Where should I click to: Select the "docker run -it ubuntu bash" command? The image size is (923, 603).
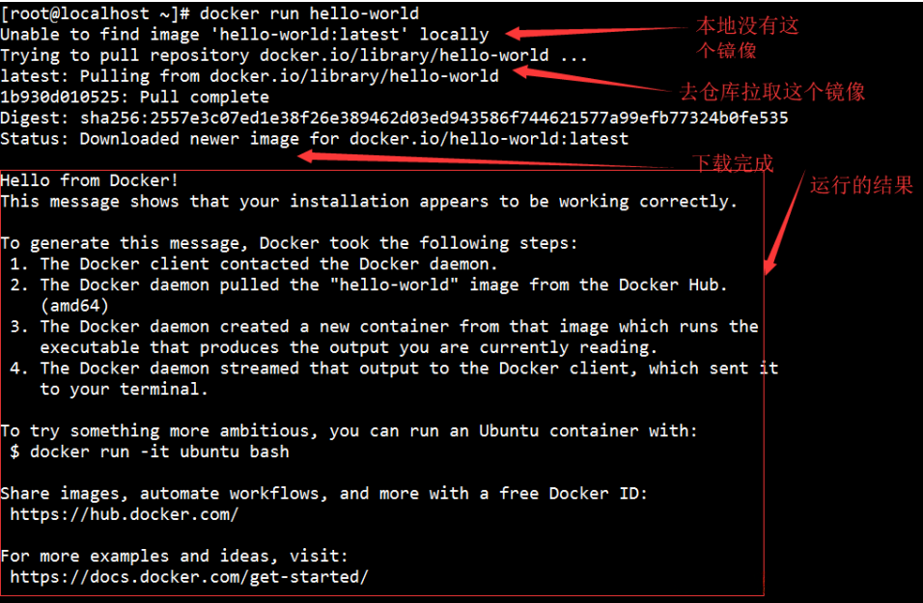pyautogui.click(x=159, y=452)
